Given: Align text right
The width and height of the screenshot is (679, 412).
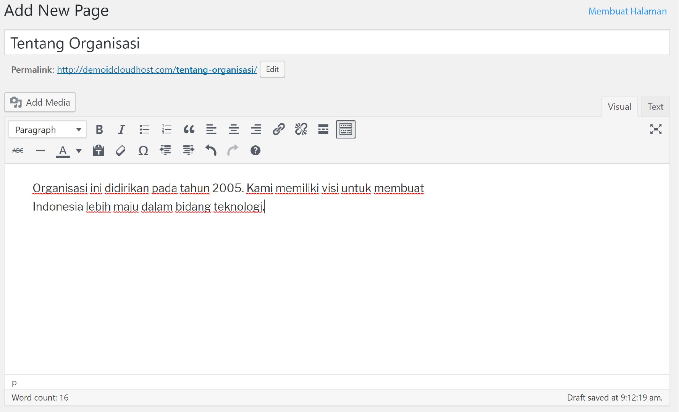Looking at the screenshot, I should [x=256, y=130].
